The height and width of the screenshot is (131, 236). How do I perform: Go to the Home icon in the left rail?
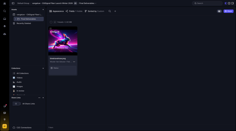pyautogui.click(x=4, y=3)
